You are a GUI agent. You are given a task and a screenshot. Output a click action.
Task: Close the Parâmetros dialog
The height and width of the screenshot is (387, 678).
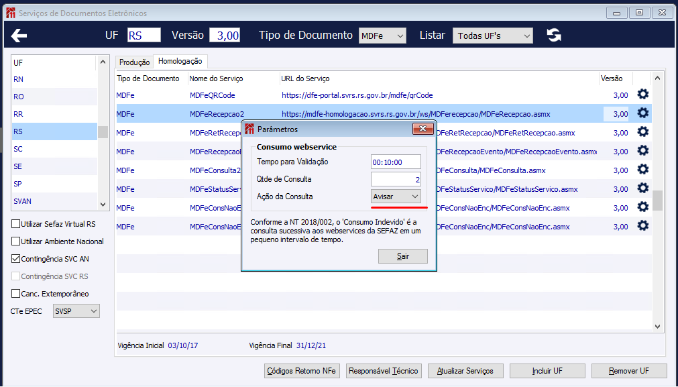422,128
